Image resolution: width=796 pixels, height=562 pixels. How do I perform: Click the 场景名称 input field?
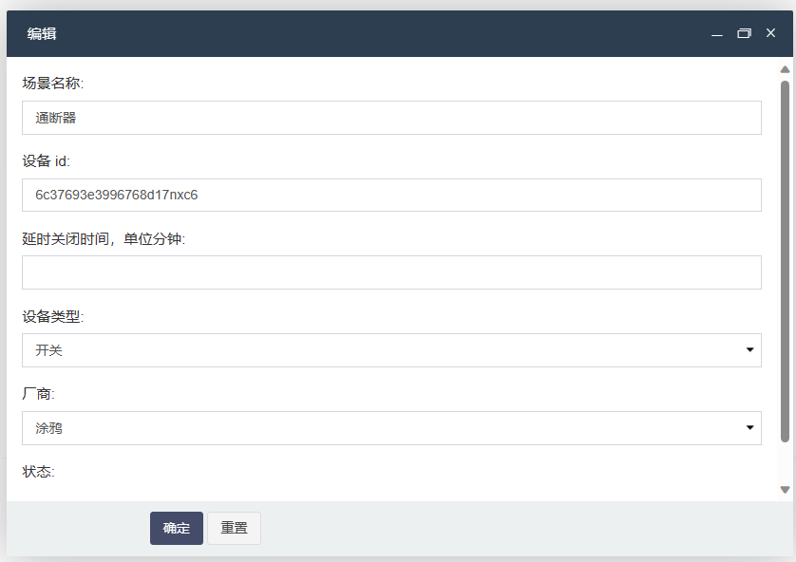[391, 118]
